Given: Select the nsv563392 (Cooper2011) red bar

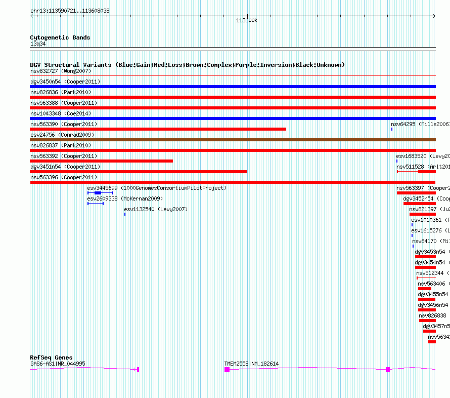Looking at the screenshot, I should pyautogui.click(x=101, y=161).
